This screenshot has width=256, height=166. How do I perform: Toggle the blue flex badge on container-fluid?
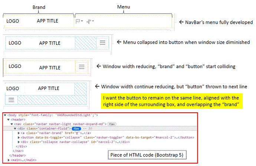(76, 129)
